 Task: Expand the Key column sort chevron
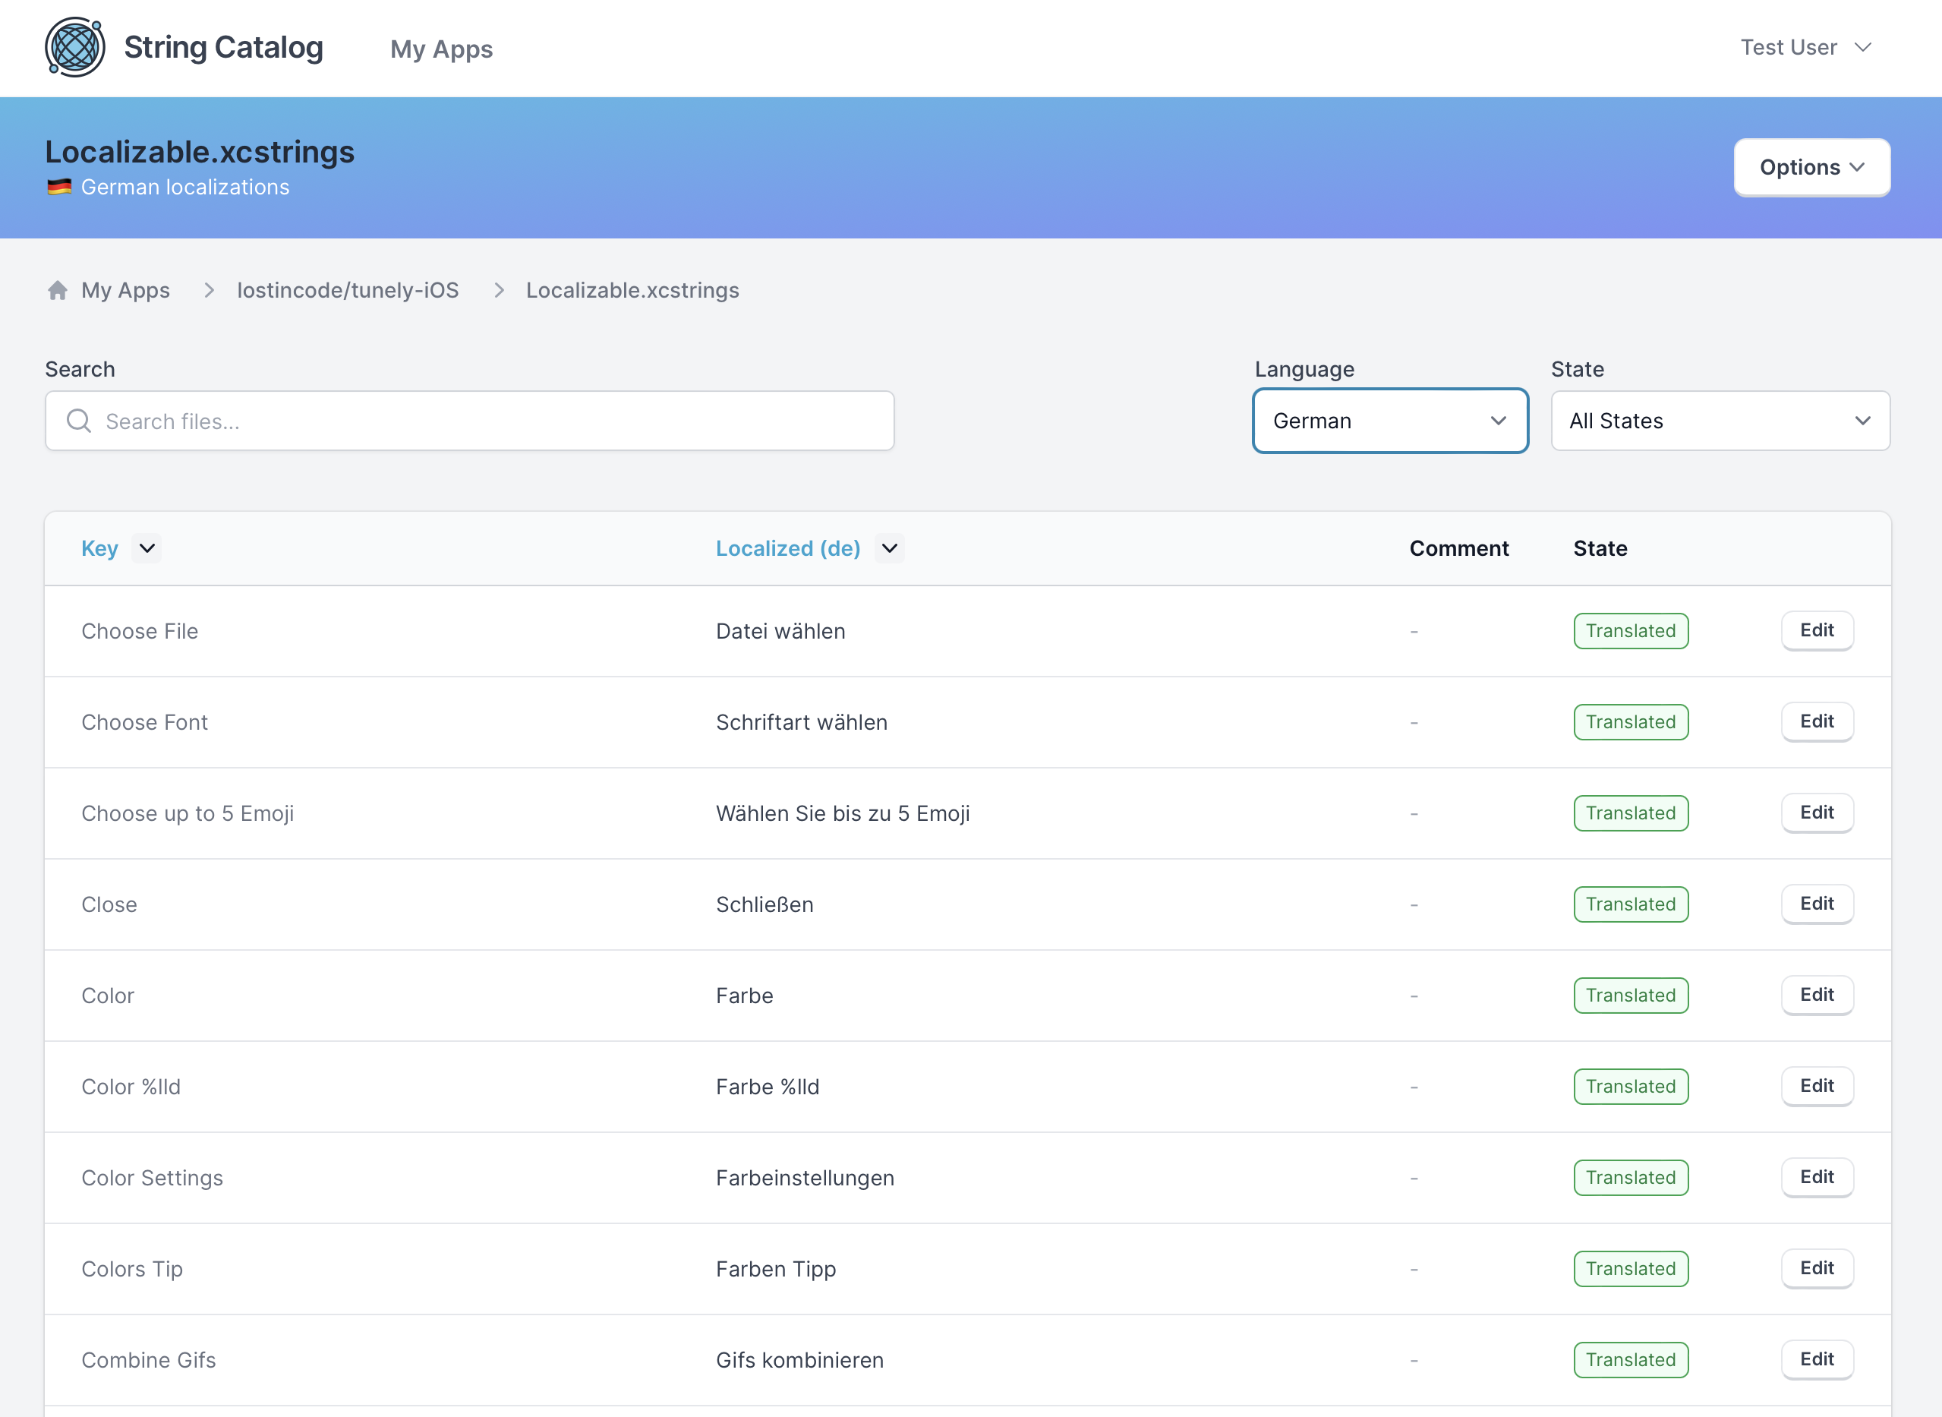147,548
